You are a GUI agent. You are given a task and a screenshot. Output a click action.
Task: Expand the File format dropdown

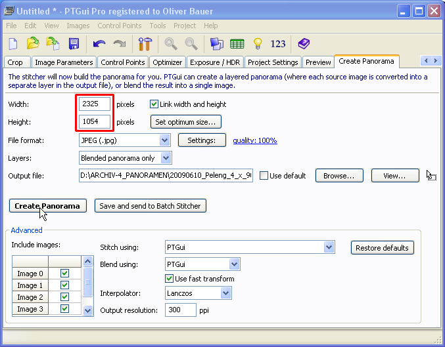coord(164,140)
